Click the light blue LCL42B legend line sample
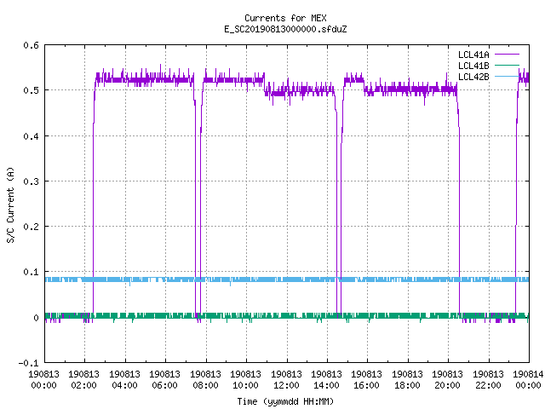Screen dimensions: 545x409 (507, 76)
